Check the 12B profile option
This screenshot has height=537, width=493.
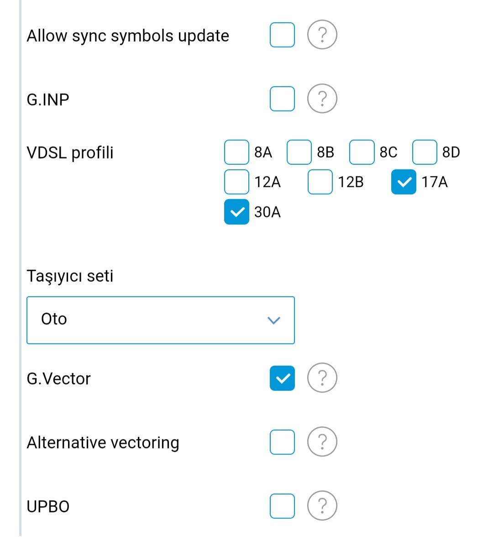[320, 182]
